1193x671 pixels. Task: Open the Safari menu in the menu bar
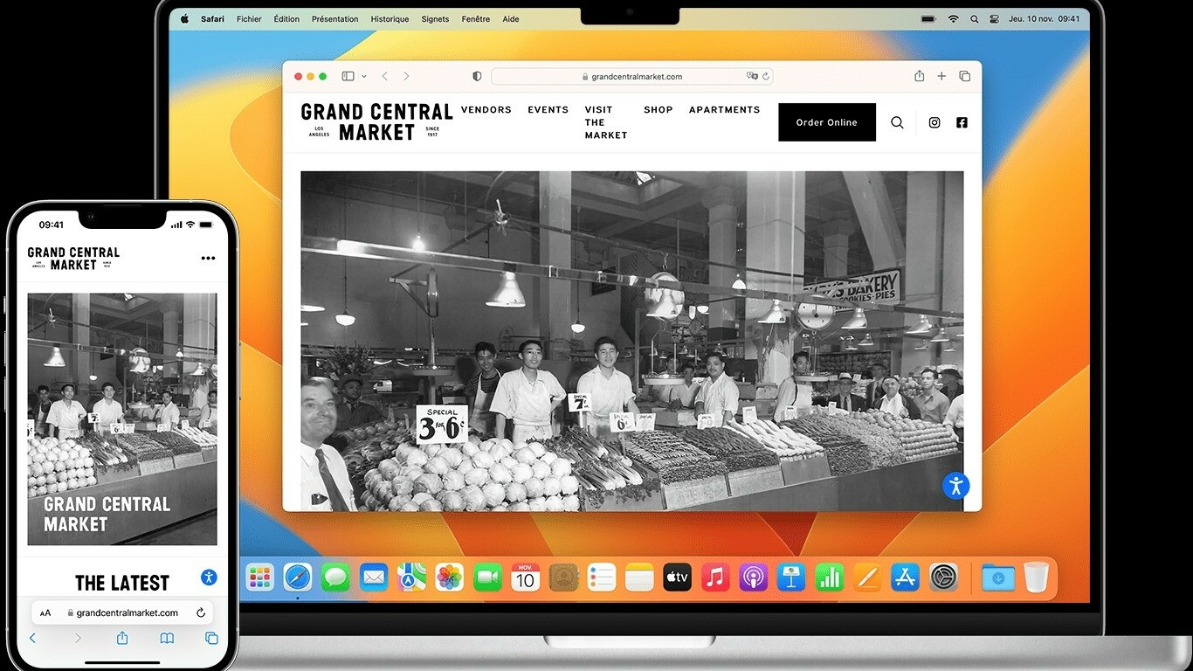pos(212,18)
